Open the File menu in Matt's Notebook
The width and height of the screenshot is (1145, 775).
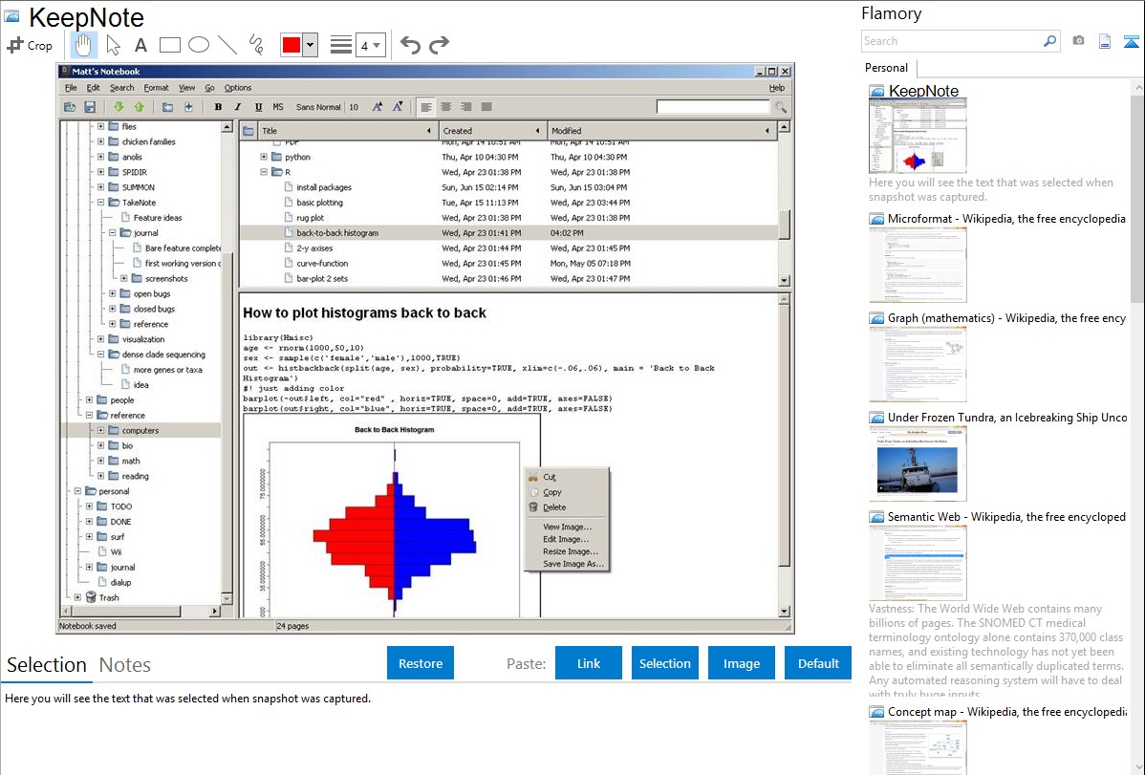[71, 88]
